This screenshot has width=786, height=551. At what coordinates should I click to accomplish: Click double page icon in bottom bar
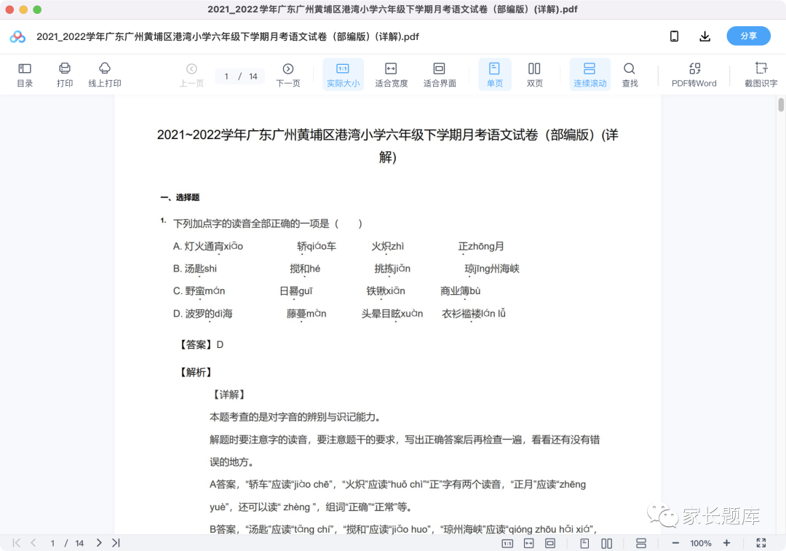click(606, 544)
